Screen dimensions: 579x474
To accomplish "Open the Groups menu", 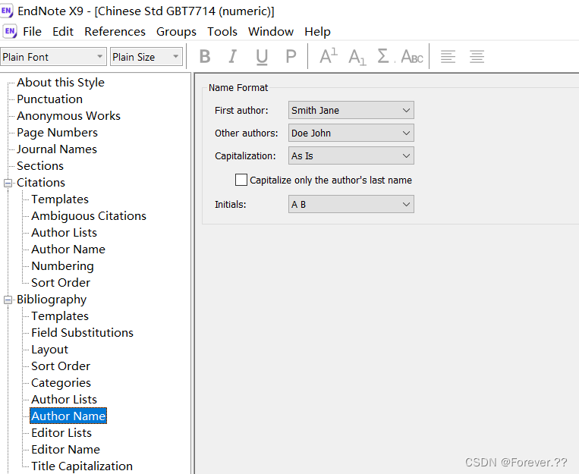I will [x=176, y=31].
